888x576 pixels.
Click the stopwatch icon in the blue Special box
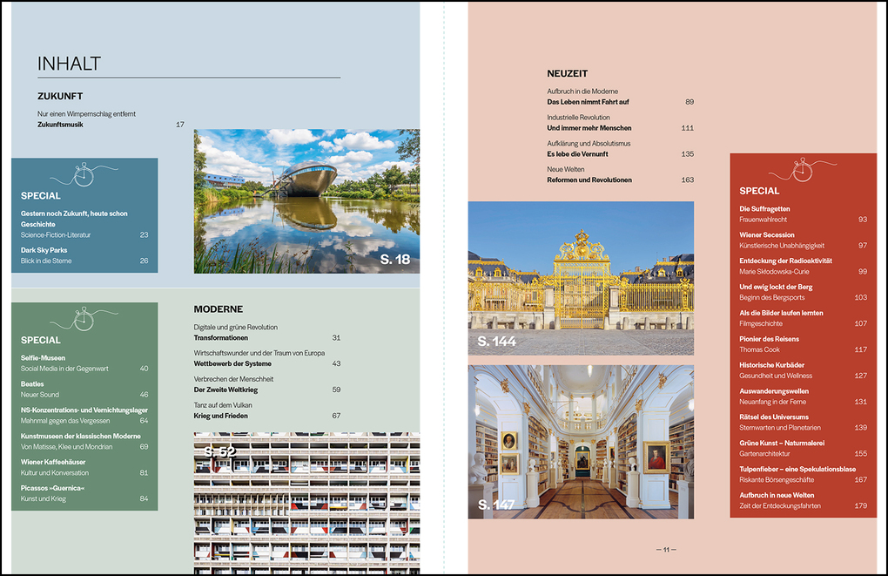click(x=84, y=174)
